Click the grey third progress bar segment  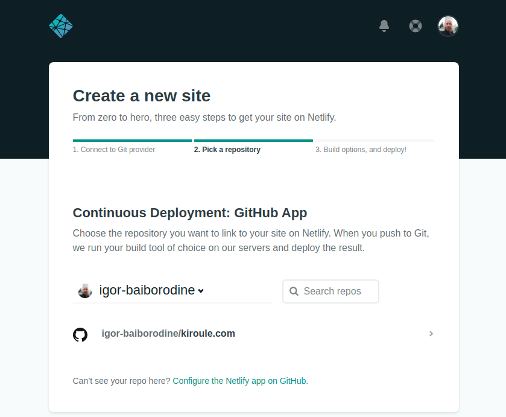[x=375, y=141]
